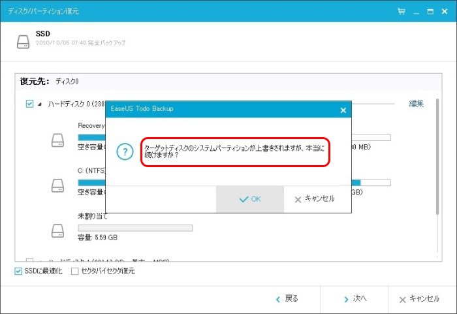The width and height of the screenshot is (457, 314).
Task: Click the Recovery partition drive icon
Action: point(57,140)
